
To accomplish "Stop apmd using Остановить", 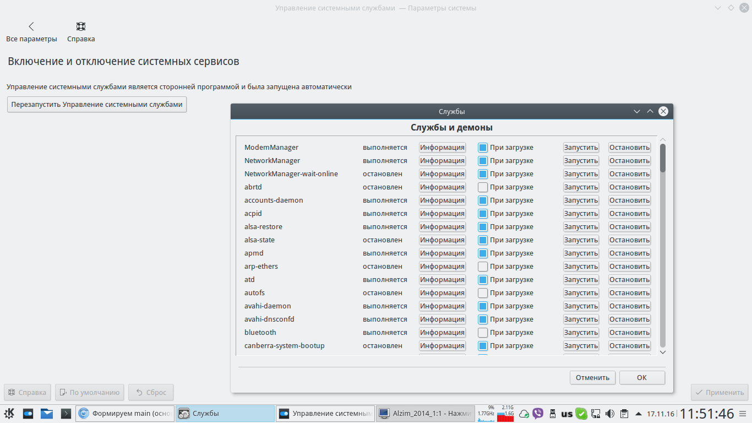I will 629,253.
